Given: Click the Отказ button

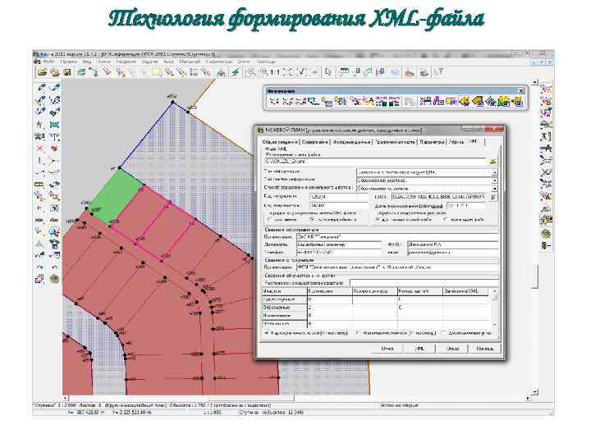Looking at the screenshot, I should click(x=452, y=349).
